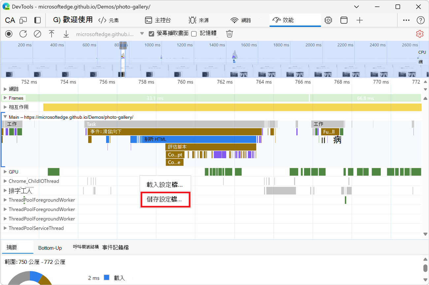Click the load profile upload arrow
429x285 pixels.
51,34
